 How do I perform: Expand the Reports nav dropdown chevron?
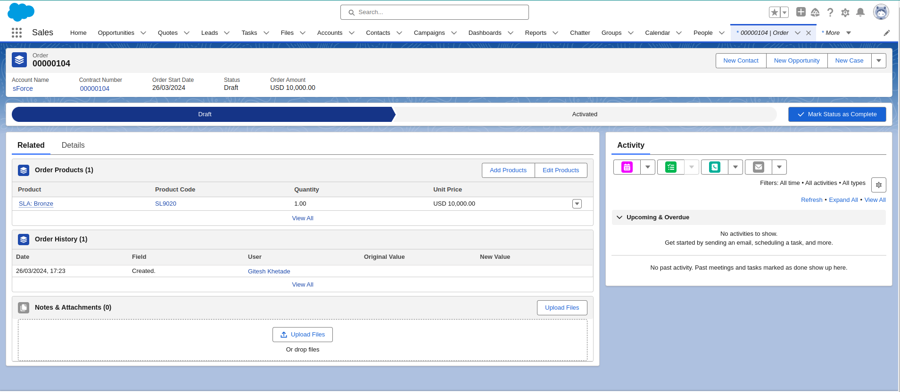[x=555, y=33]
